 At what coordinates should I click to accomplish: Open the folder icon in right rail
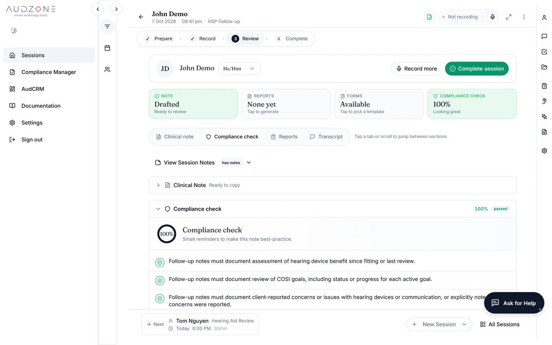[x=544, y=67]
